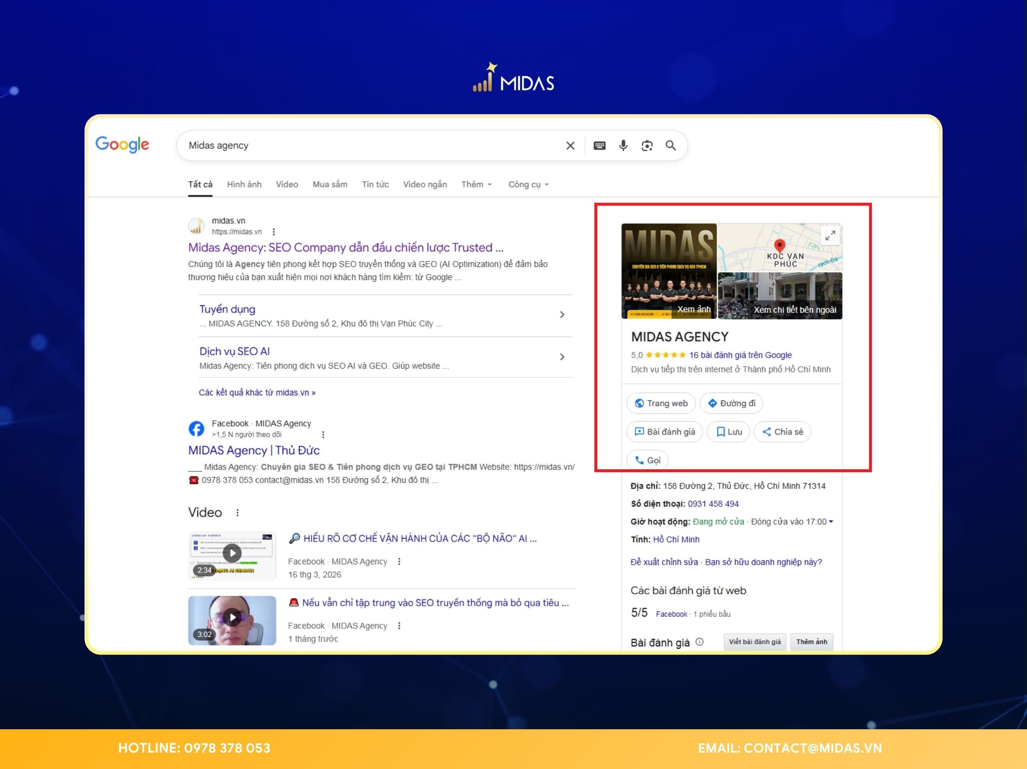Click the Google logo
1027x769 pixels.
pyautogui.click(x=122, y=144)
